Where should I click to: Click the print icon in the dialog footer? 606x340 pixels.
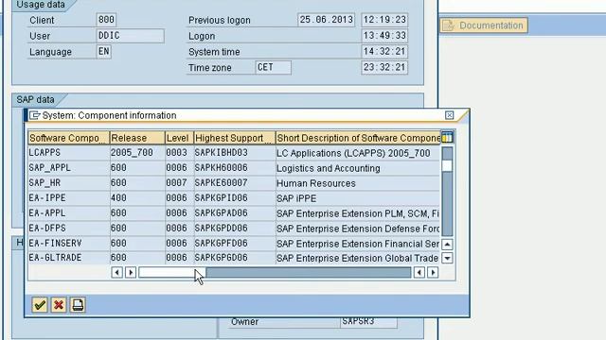[78, 305]
